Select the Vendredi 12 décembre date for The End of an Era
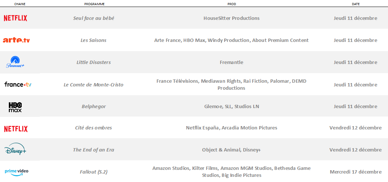This screenshot has height=182, width=388. click(x=355, y=150)
